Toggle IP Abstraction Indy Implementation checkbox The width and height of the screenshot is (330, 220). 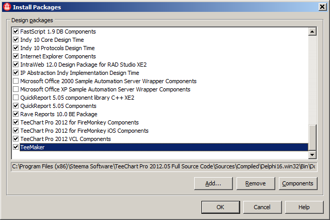point(16,73)
